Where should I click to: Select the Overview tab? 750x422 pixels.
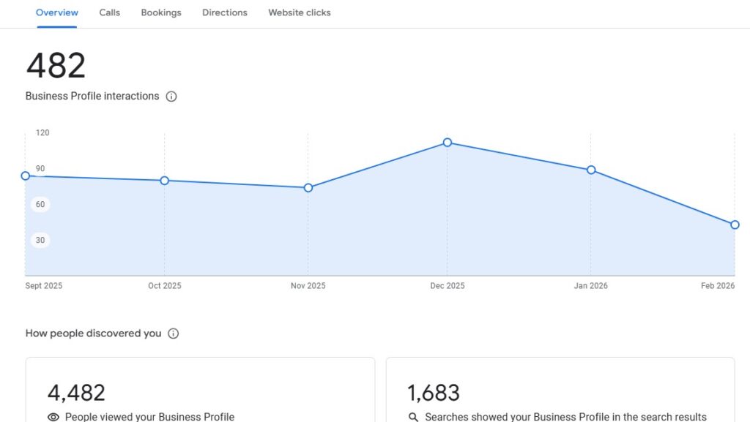click(x=56, y=12)
